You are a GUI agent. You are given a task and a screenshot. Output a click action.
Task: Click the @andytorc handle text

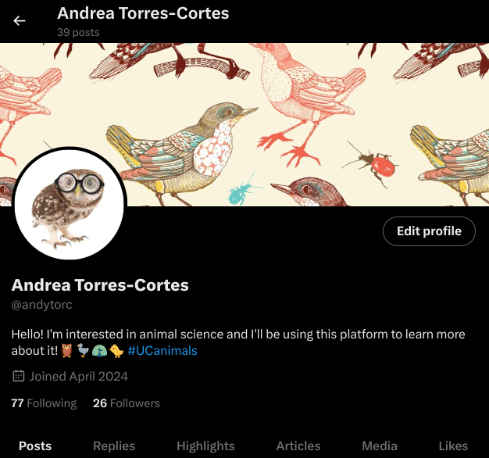click(41, 305)
